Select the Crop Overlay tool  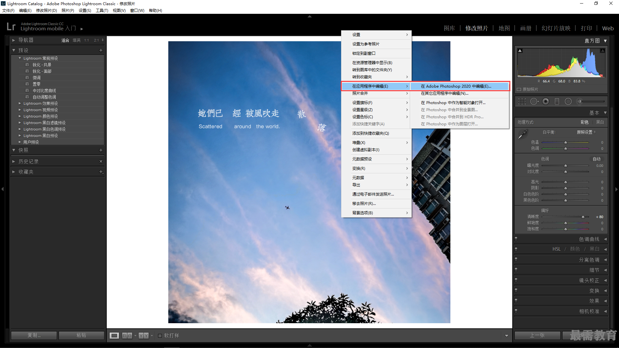(522, 101)
